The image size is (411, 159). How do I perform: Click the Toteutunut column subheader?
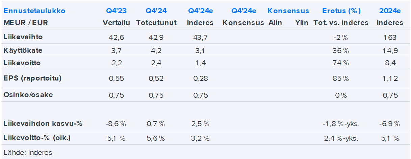click(x=156, y=23)
